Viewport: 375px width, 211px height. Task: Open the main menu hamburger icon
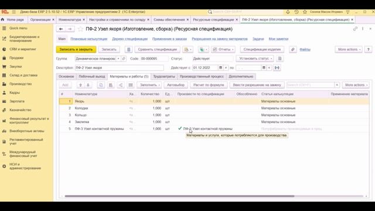(x=14, y=12)
